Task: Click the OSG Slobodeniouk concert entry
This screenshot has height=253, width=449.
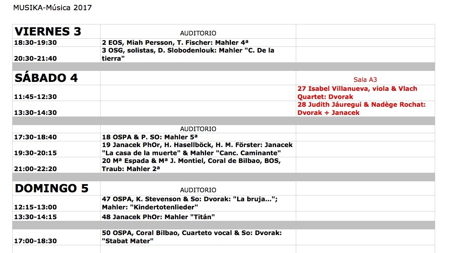Action: click(188, 54)
